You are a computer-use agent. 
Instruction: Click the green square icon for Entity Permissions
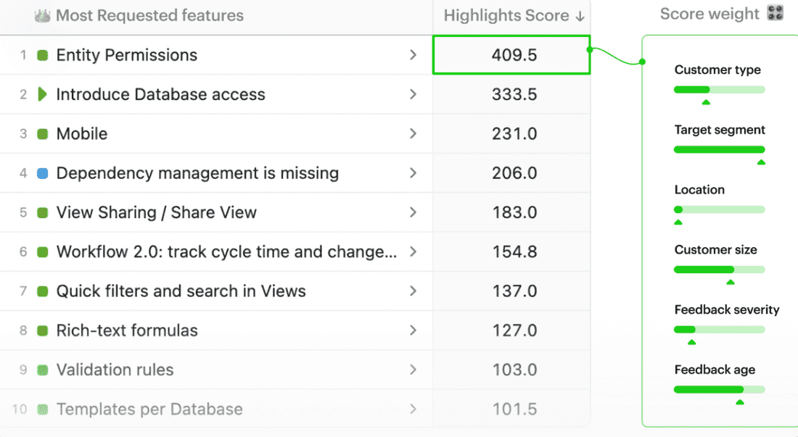[x=43, y=55]
